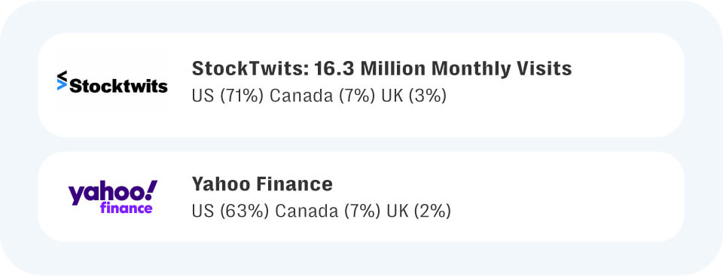Screen dimensions: 723x277
Task: Click empty space on right of Yahoo Finance card
Action: [567, 196]
